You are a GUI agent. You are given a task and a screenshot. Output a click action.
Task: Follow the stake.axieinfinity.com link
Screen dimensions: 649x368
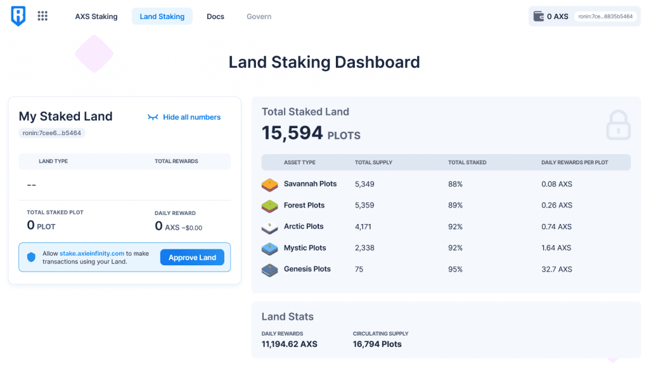92,254
